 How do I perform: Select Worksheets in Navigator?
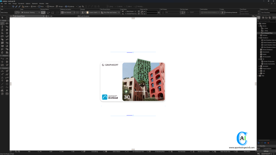click(x=266, y=52)
